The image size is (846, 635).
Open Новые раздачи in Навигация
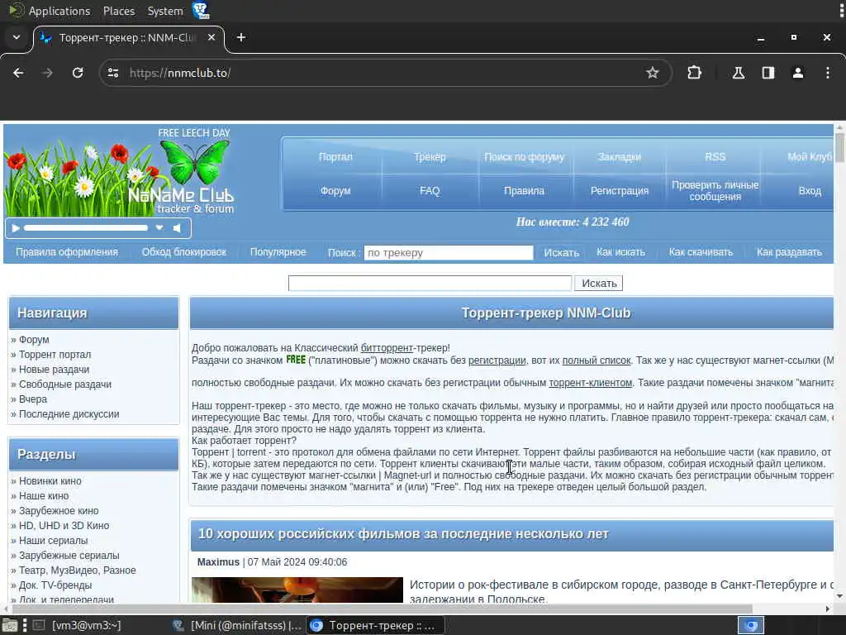(54, 370)
